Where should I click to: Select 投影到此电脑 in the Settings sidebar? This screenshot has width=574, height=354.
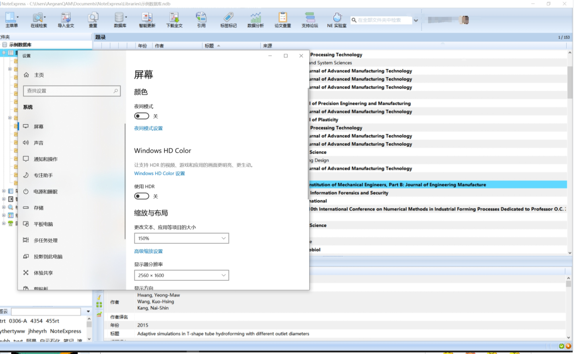pyautogui.click(x=71, y=256)
